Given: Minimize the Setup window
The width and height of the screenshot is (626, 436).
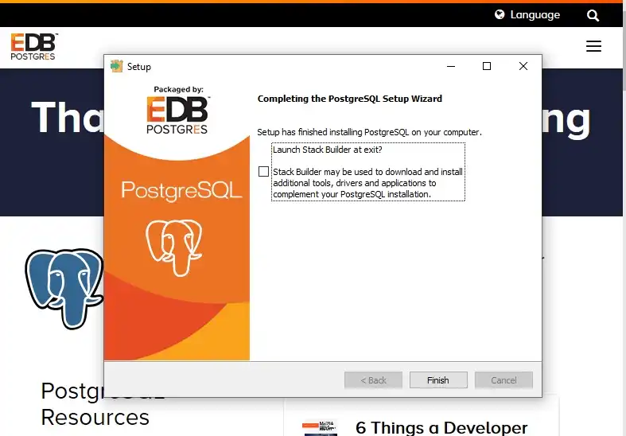Looking at the screenshot, I should [451, 67].
